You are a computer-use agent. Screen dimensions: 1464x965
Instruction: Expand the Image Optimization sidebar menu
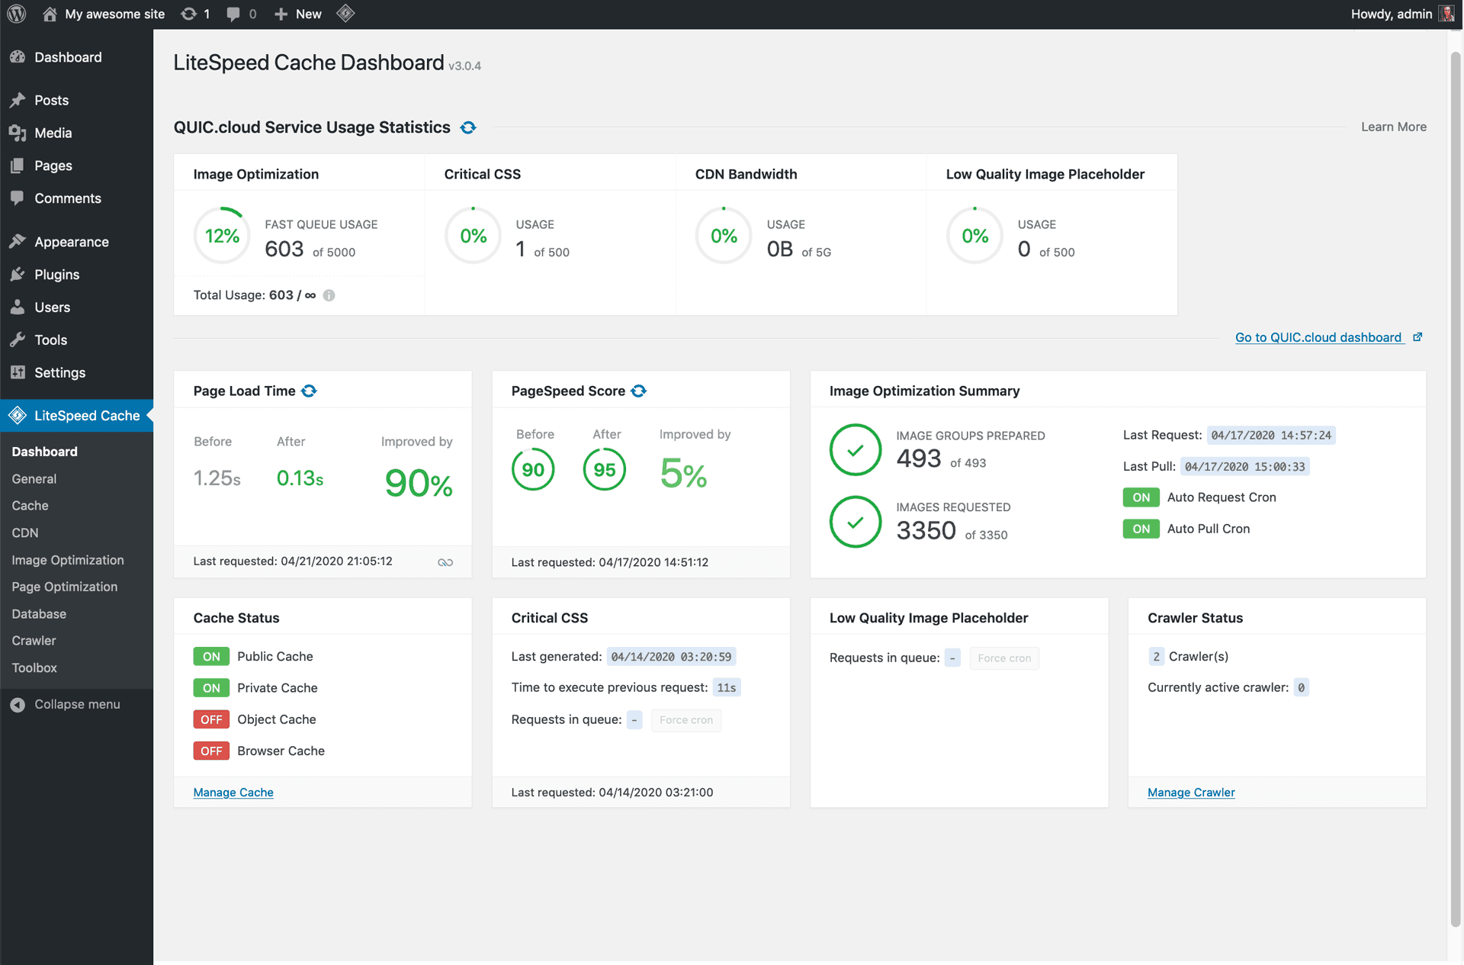click(x=68, y=559)
